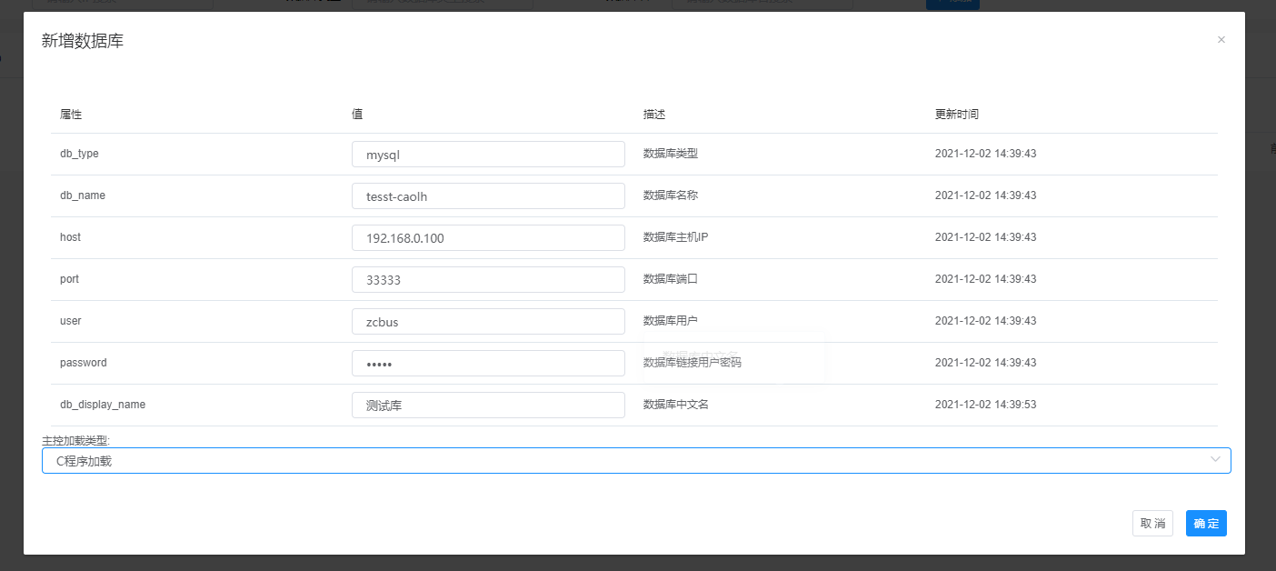Focus the db_name field with tesst-caolh
This screenshot has width=1276, height=571.
tap(488, 196)
